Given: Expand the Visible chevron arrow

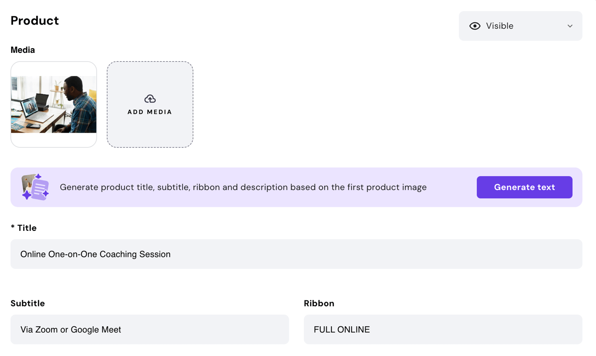Looking at the screenshot, I should [570, 26].
